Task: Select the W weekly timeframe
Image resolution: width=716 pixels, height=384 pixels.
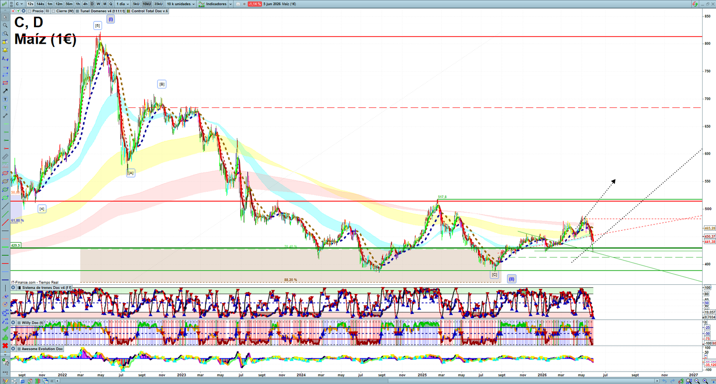Action: click(x=98, y=4)
